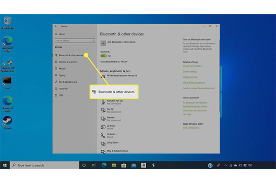Open Devices and printers link
276x184 pixels.
point(192,66)
